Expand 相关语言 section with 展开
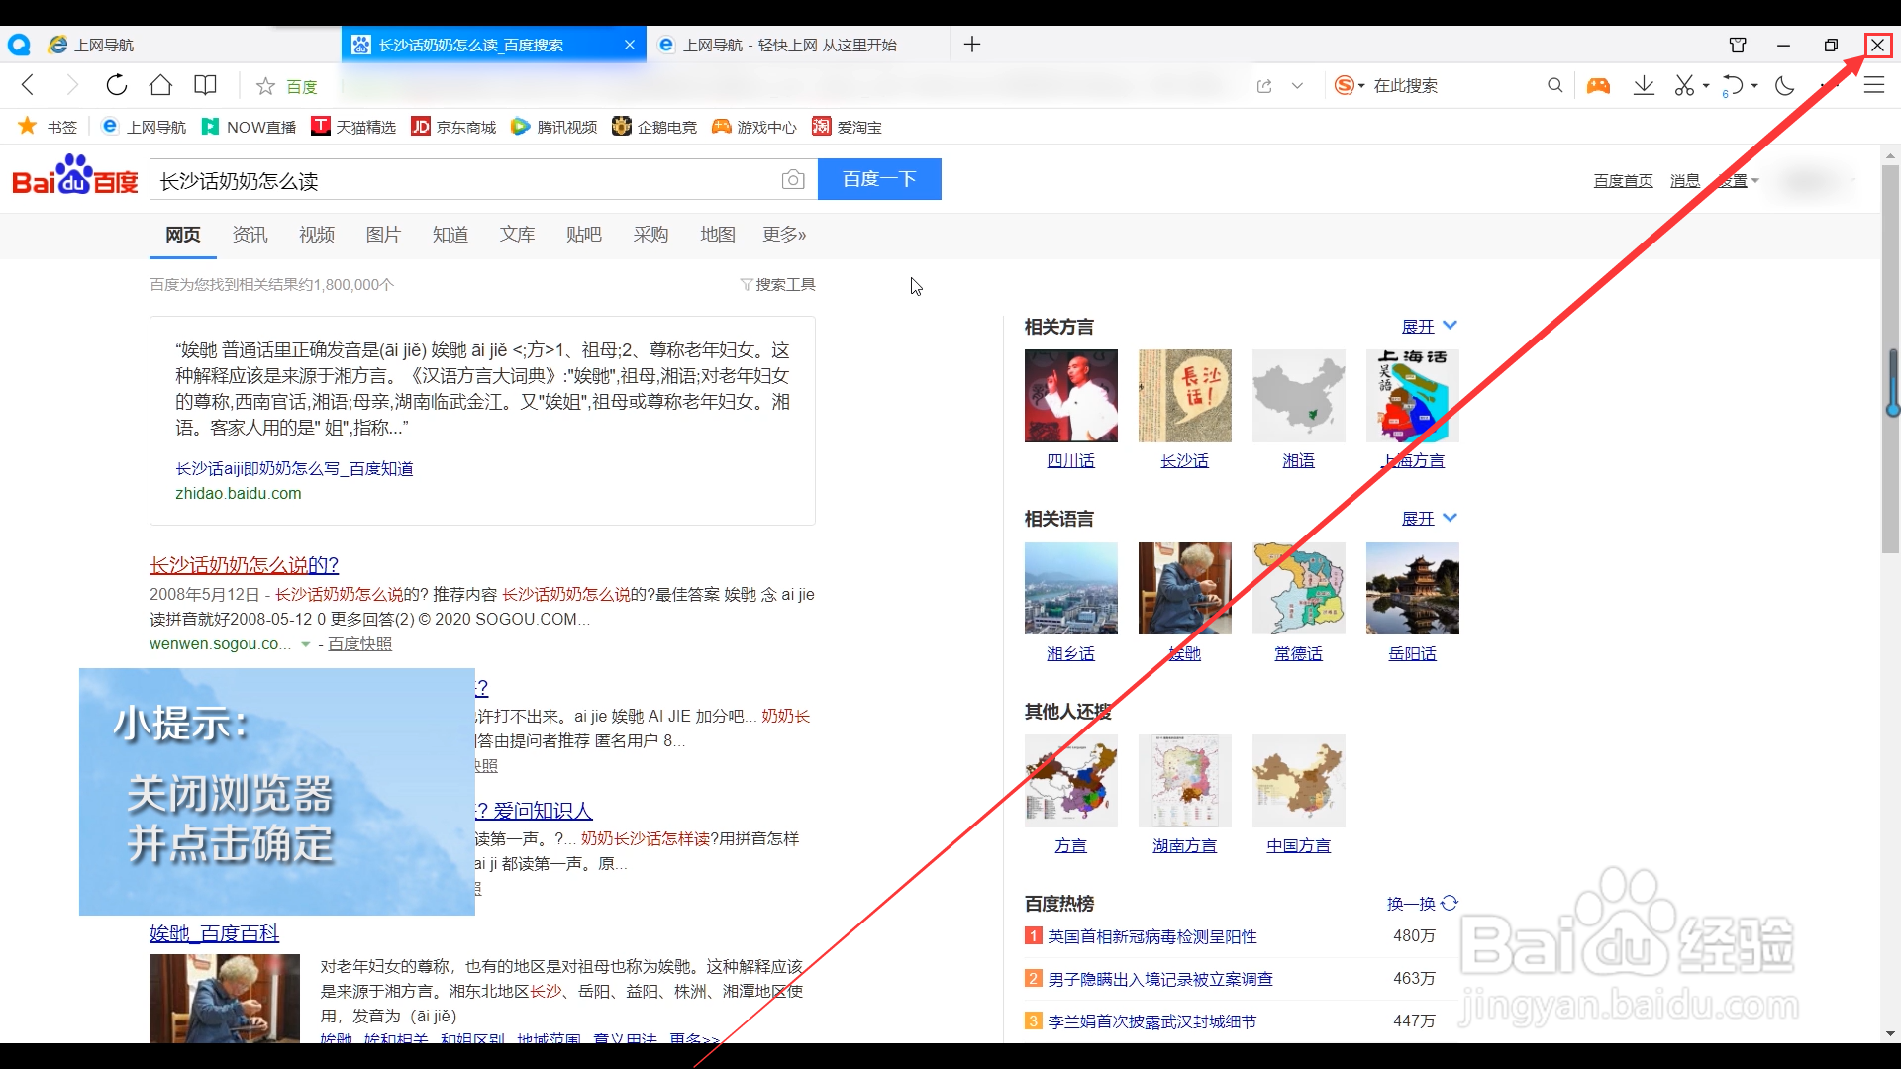The height and width of the screenshot is (1069, 1901). pos(1430,518)
